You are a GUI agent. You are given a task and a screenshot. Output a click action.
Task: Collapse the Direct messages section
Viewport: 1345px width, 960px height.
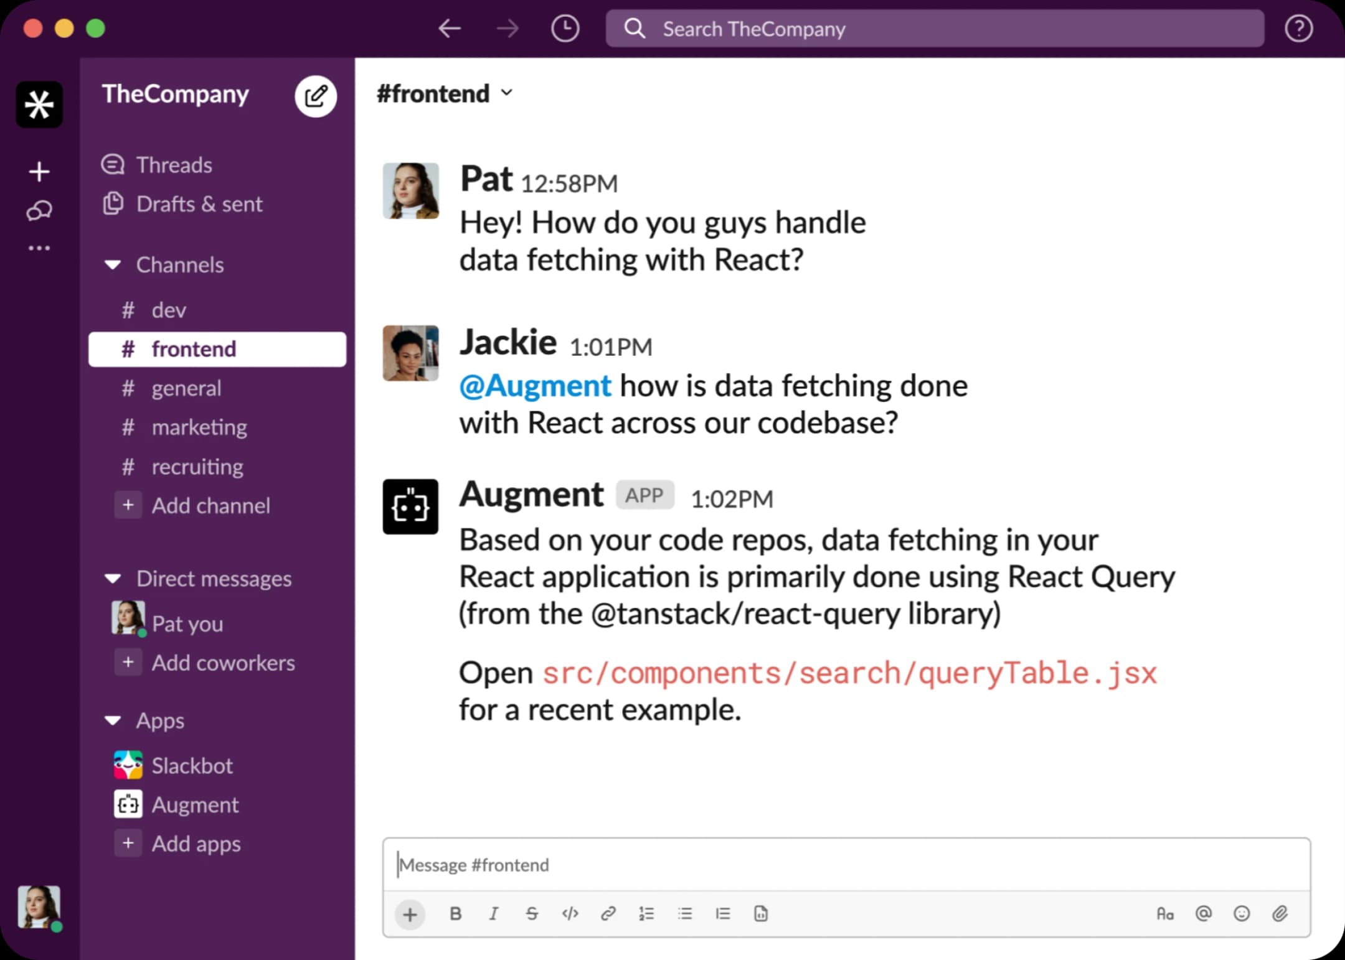[113, 579]
